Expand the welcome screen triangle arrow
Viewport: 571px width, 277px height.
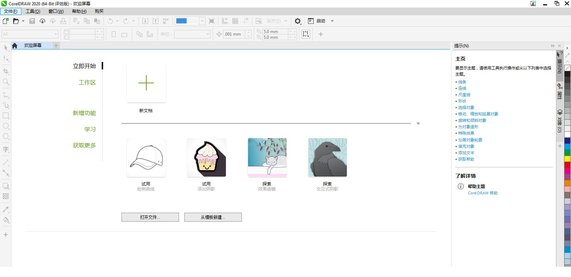[418, 124]
